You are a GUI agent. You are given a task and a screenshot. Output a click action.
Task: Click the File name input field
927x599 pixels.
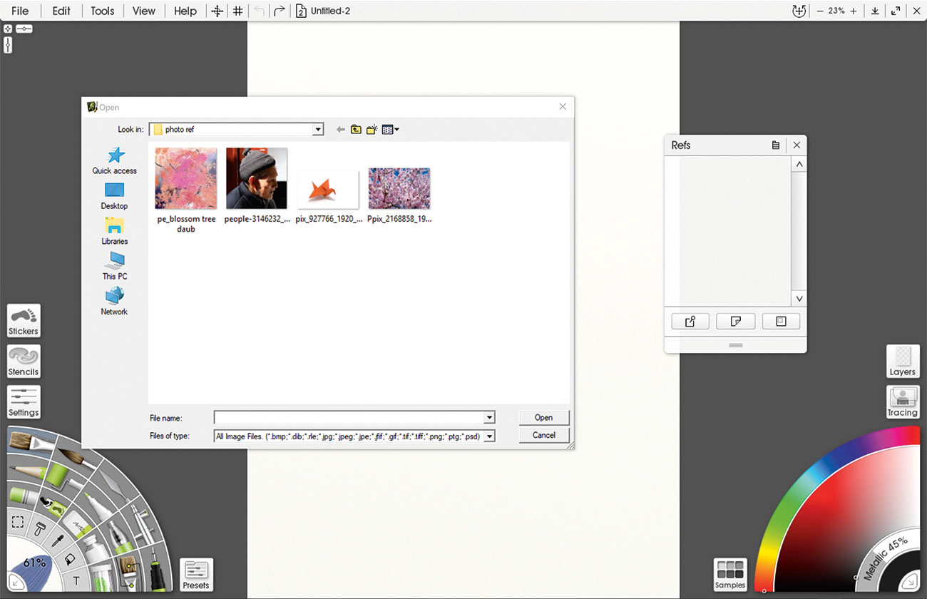click(354, 418)
